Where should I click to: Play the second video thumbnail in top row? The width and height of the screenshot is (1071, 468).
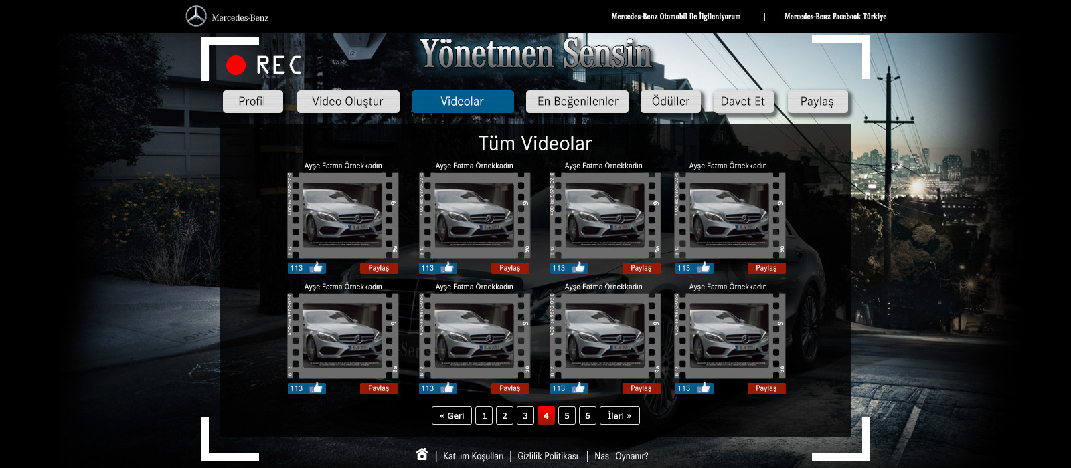(475, 216)
